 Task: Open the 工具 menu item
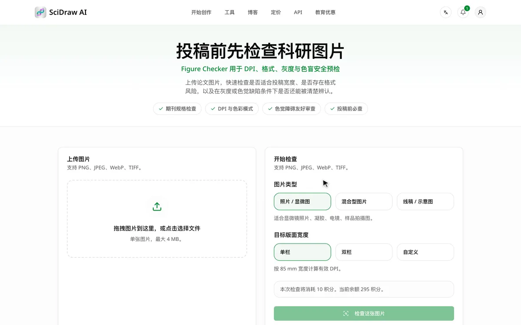click(230, 12)
